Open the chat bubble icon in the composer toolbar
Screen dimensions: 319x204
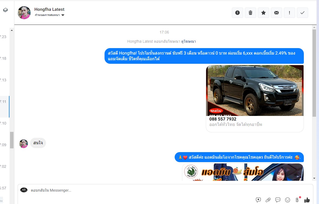click(278, 200)
